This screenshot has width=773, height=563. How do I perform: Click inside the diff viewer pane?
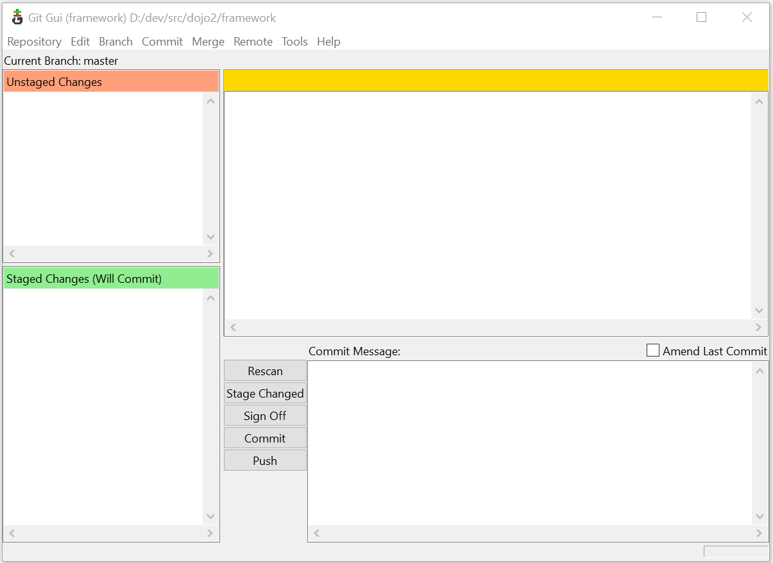(488, 205)
